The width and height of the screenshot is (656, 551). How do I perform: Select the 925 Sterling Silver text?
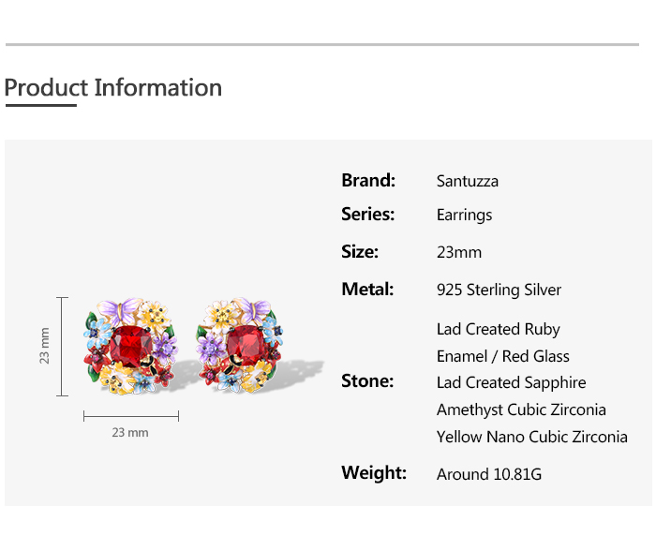499,290
